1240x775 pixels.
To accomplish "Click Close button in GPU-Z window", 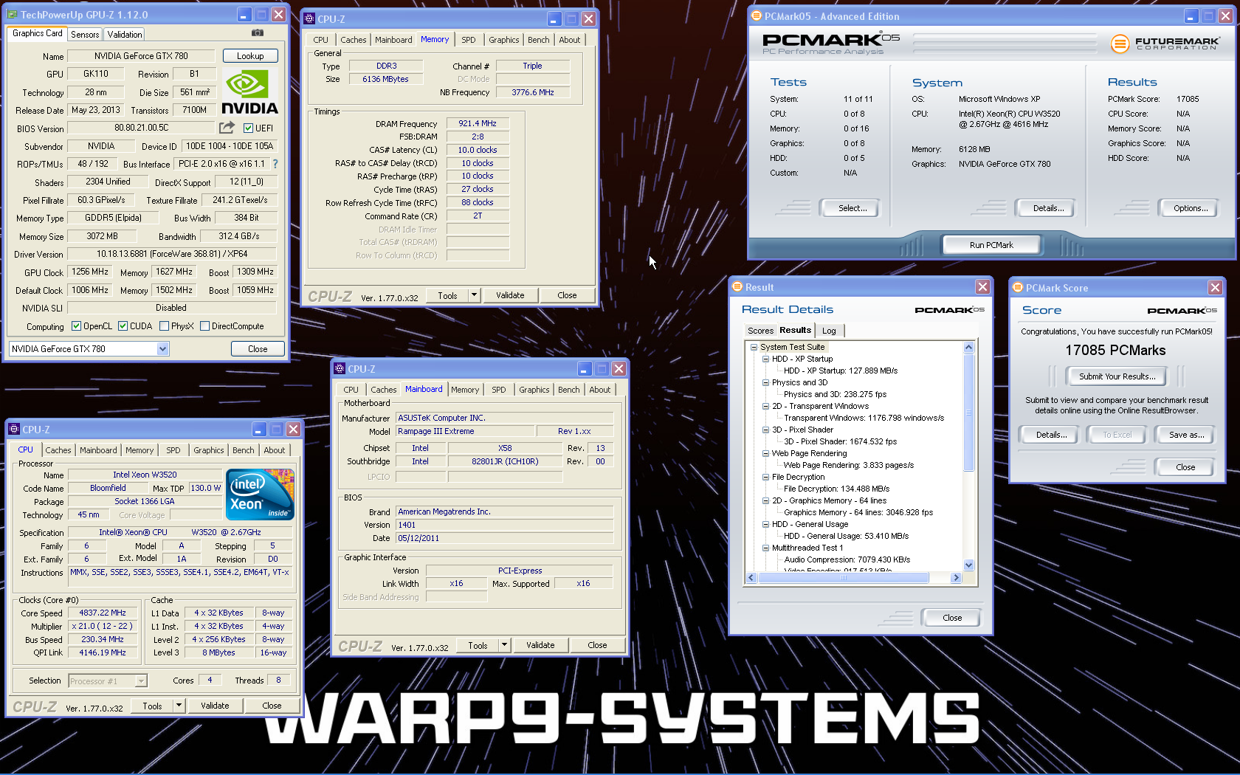I will click(258, 349).
